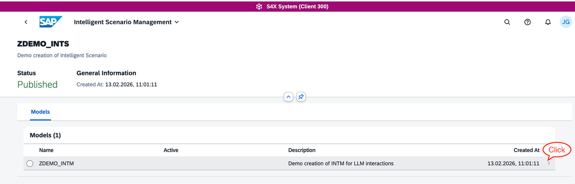Select the ZDEMO_INTM radio button
The image size is (575, 184).
[x=30, y=163]
